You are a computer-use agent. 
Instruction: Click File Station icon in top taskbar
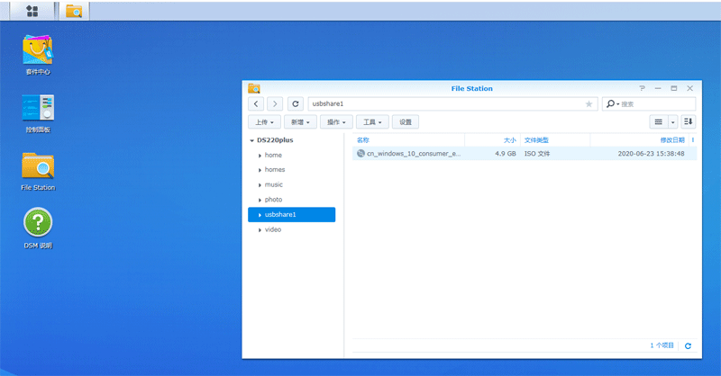(x=74, y=11)
